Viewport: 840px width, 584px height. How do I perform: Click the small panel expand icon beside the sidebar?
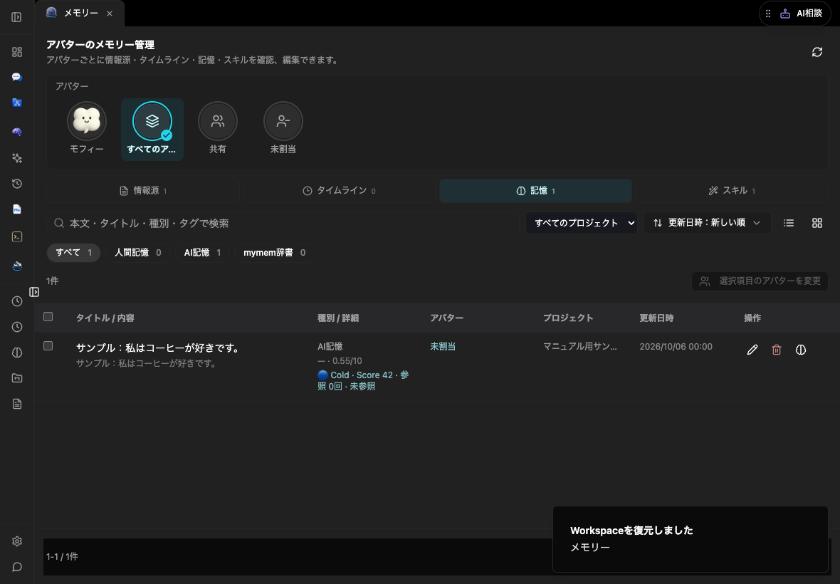tap(34, 292)
